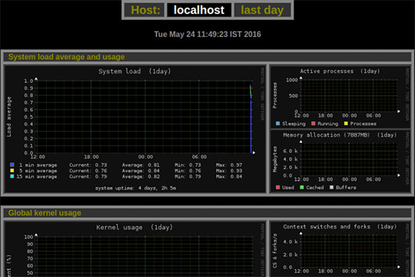Click the 15 min average legend label

point(37,176)
